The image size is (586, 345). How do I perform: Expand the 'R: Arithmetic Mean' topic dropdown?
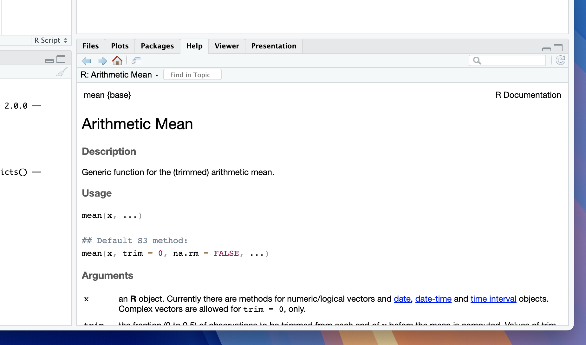pyautogui.click(x=119, y=75)
